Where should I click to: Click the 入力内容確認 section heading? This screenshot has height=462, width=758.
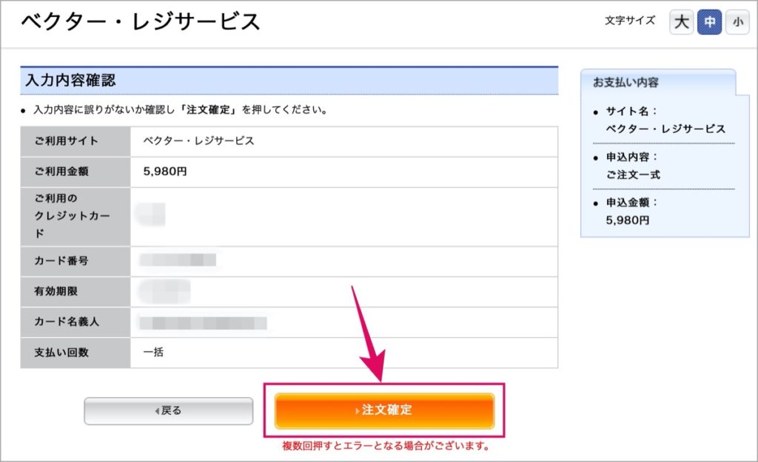tap(70, 80)
